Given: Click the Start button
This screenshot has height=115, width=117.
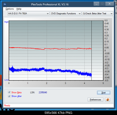Looking at the screenshot, I should point(104,93).
